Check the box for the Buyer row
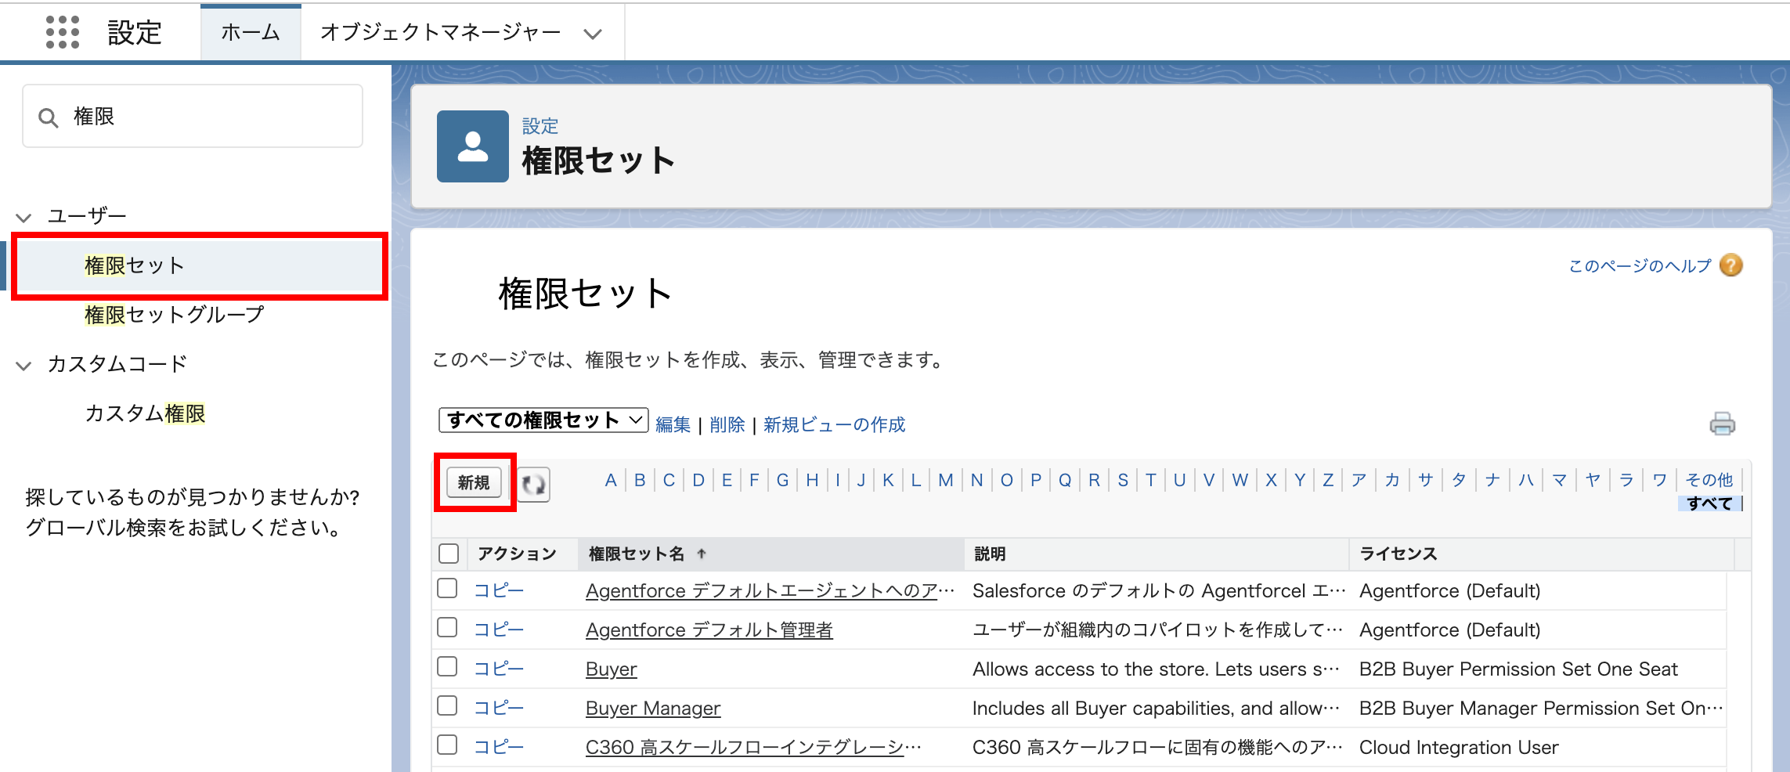 (x=447, y=667)
